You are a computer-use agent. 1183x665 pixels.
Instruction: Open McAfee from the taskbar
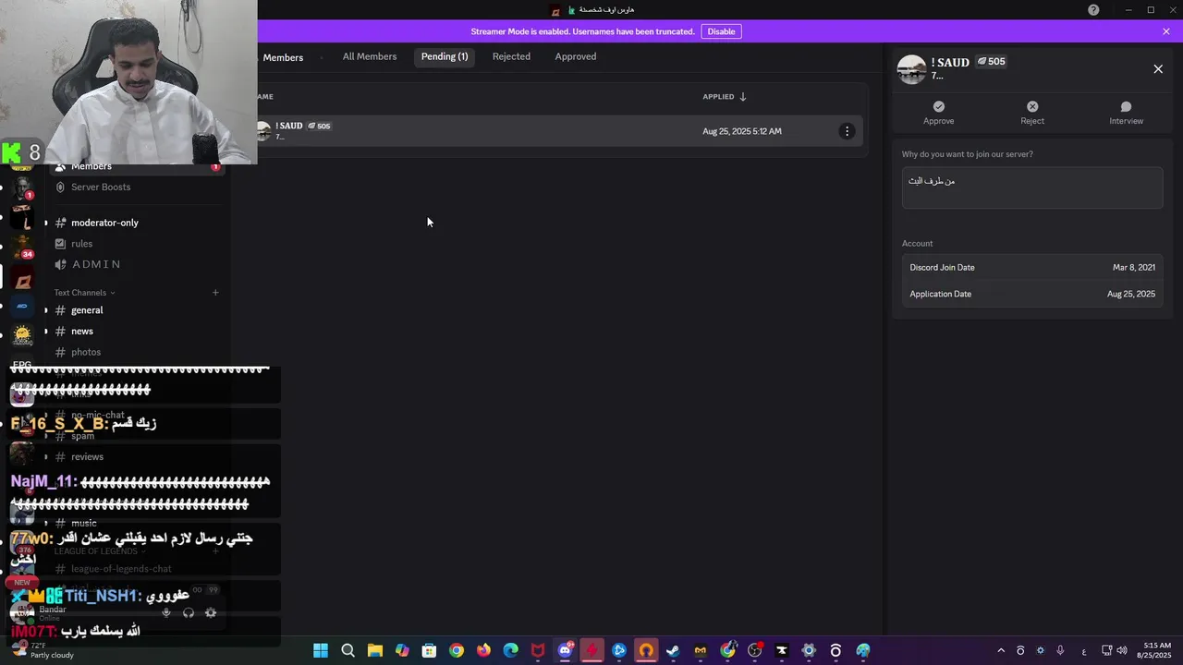538,650
